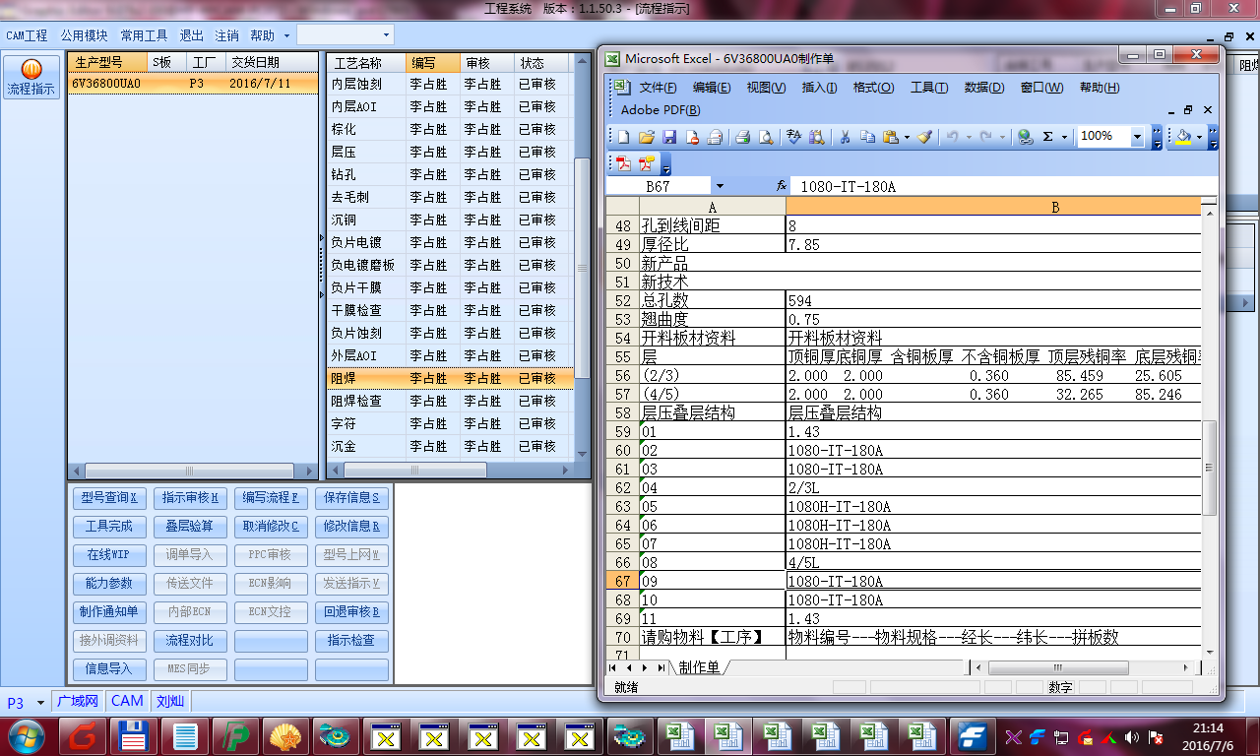Click the Research binoculars icon

[817, 137]
